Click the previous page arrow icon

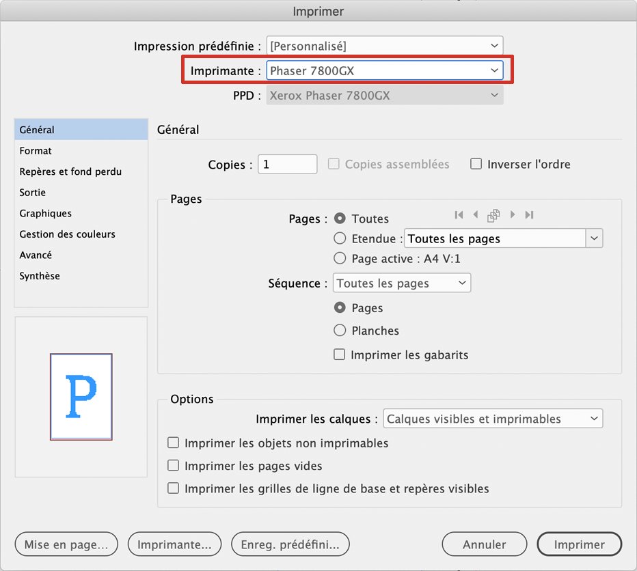click(x=476, y=214)
